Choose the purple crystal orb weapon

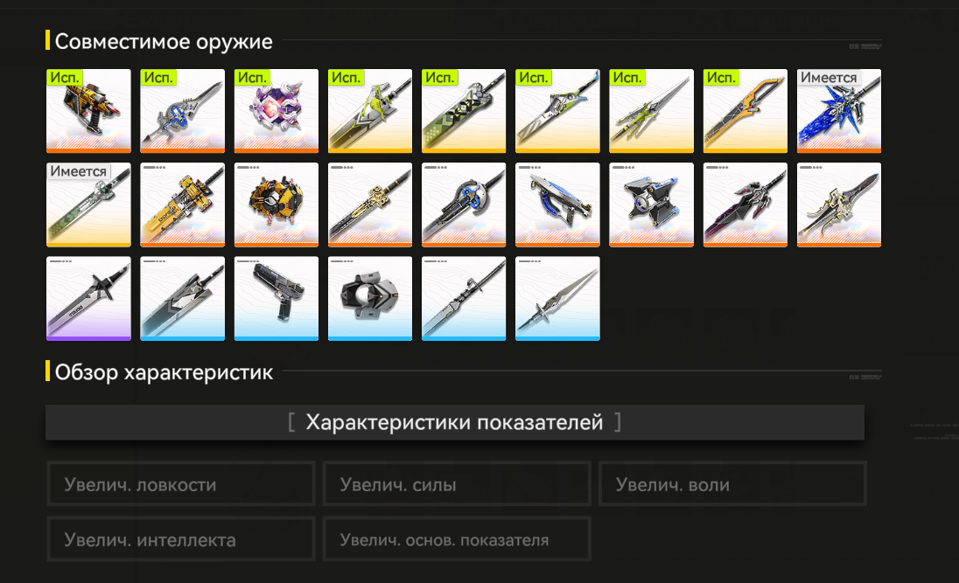(x=276, y=111)
